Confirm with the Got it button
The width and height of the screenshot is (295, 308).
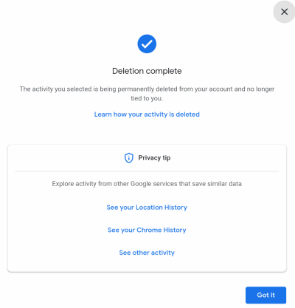coord(265,295)
